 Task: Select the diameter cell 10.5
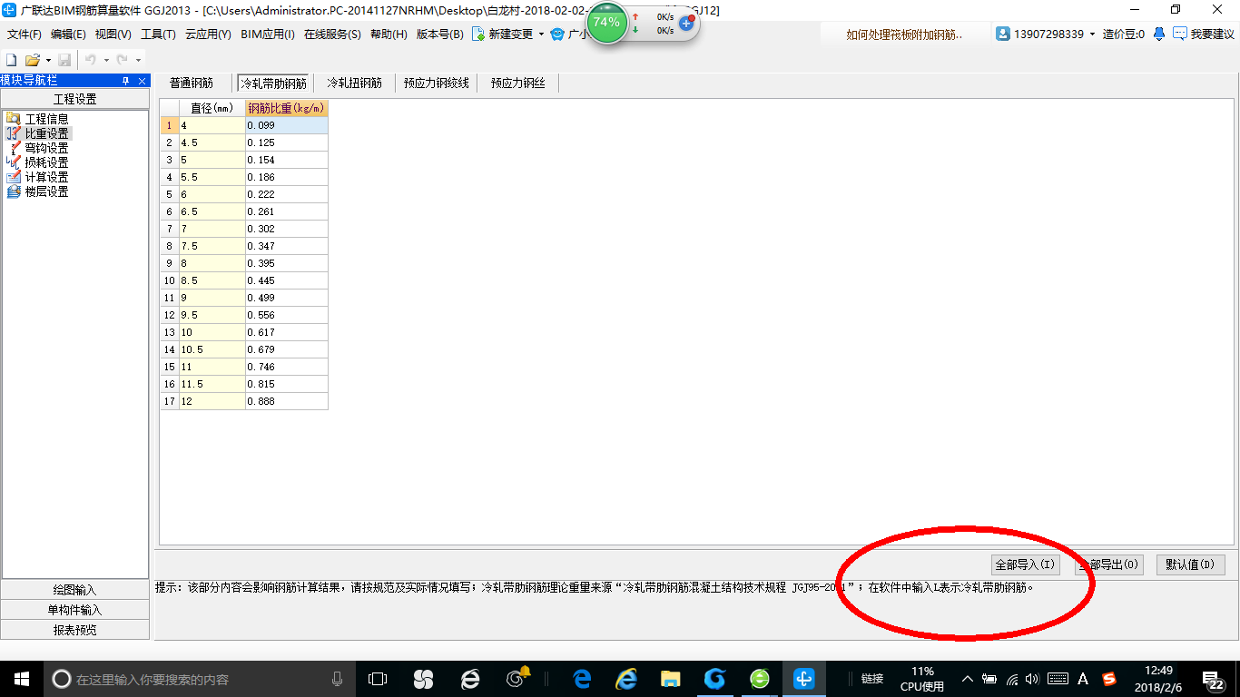pyautogui.click(x=212, y=349)
